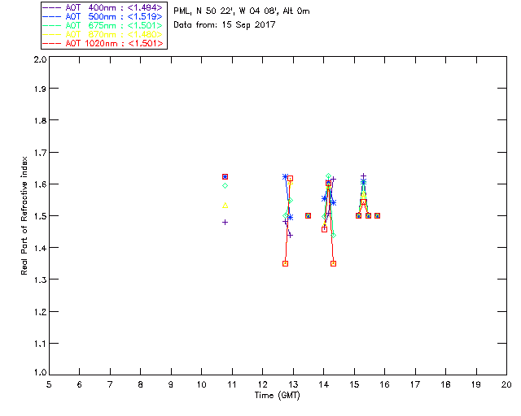
Task: Click the AOT 400nm legend entry
Action: (x=103, y=7)
